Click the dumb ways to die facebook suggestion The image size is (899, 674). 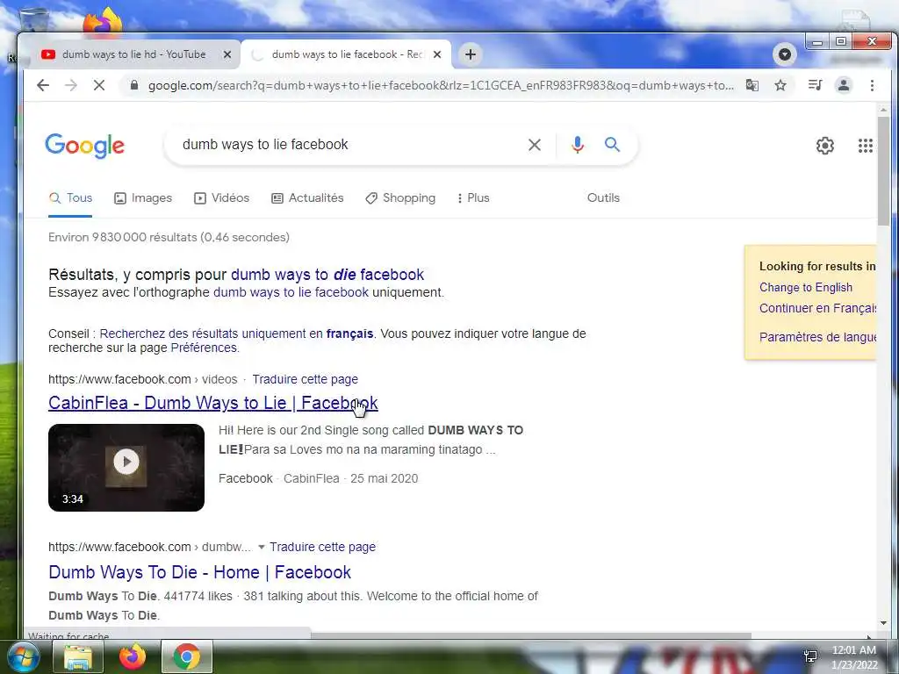[327, 275]
